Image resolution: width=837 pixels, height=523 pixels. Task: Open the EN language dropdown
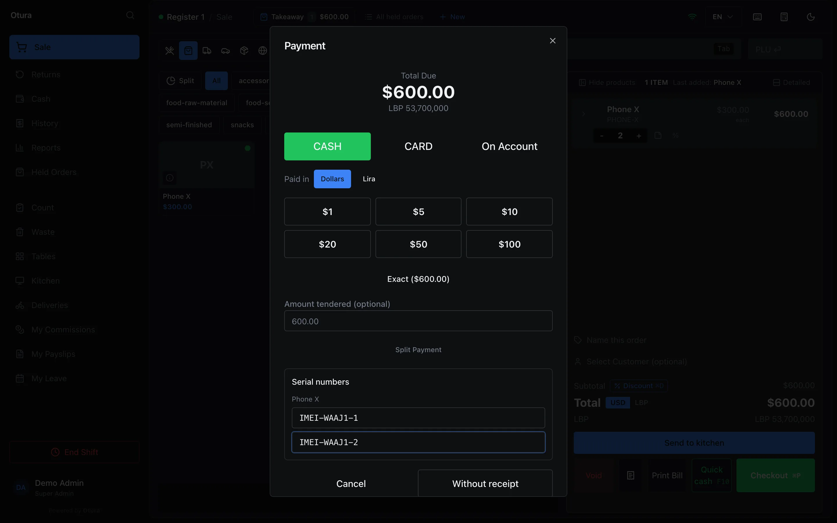(x=723, y=17)
